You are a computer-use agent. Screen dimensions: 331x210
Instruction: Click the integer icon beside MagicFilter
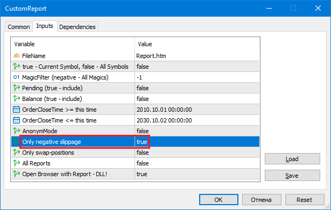coord(16,77)
